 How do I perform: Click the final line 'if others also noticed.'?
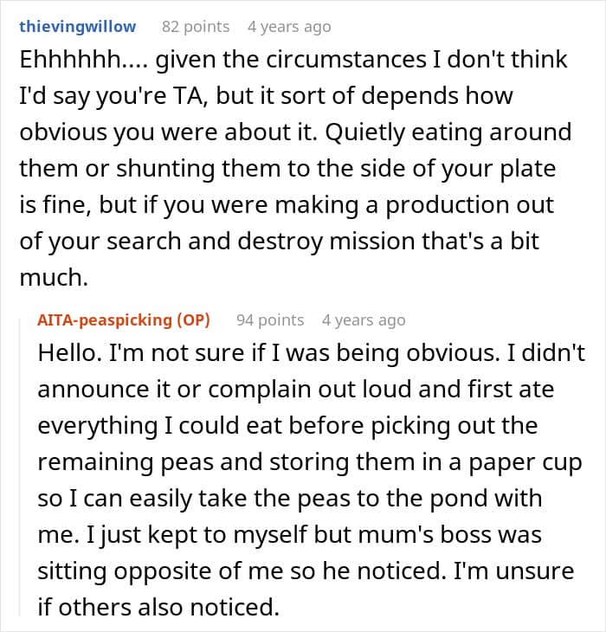(158, 608)
